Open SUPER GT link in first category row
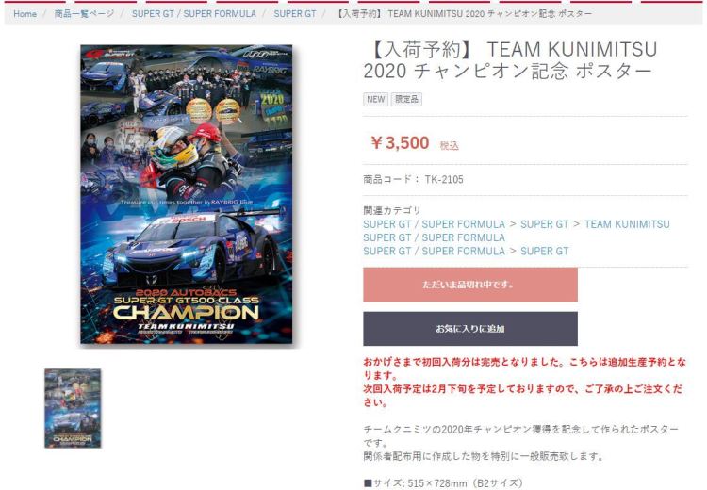Screen dimensions: 707x490 point(544,224)
